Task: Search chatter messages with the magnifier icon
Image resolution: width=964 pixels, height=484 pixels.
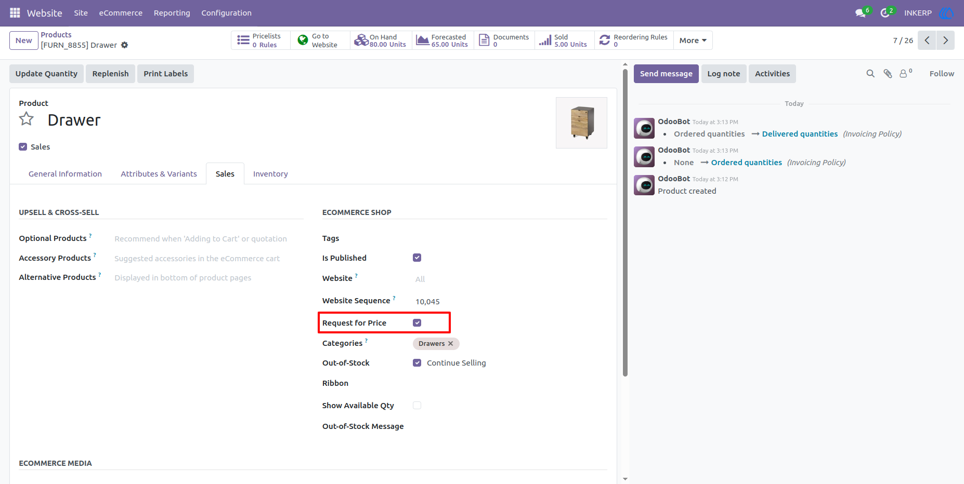Action: [870, 74]
